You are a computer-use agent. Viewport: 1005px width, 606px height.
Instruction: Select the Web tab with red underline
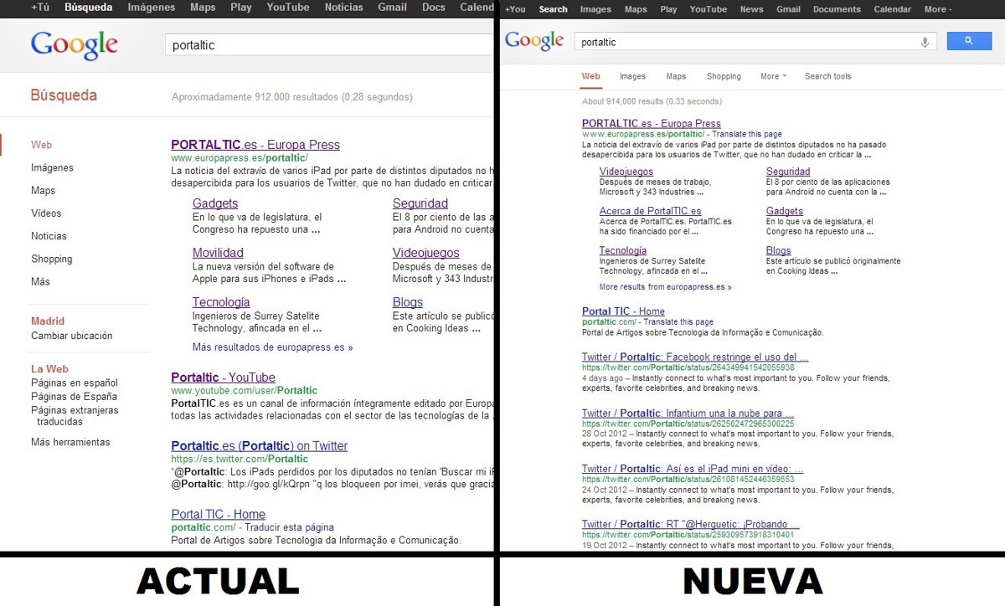[590, 76]
